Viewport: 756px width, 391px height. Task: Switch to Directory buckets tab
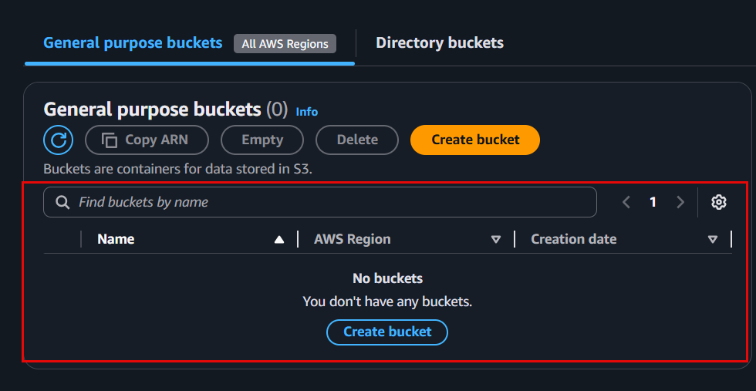440,43
